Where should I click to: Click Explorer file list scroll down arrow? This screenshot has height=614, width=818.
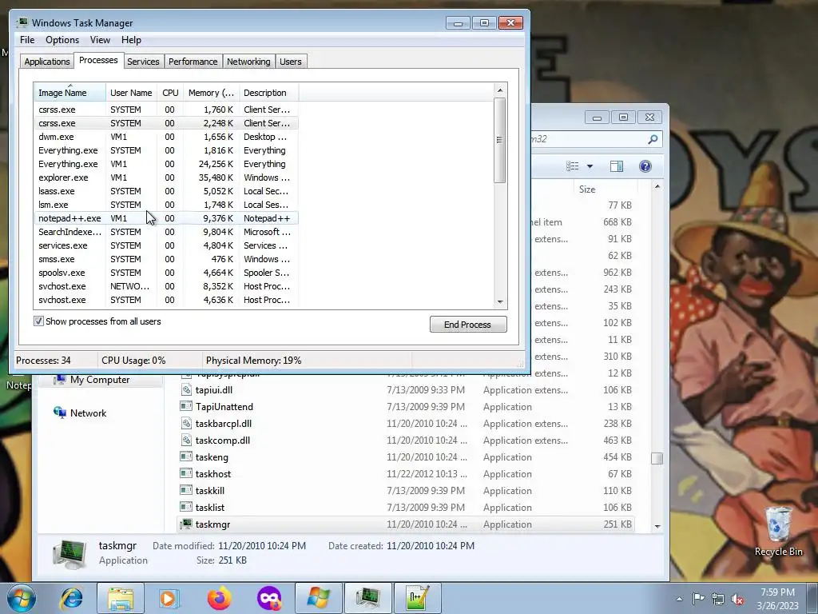pos(657,526)
